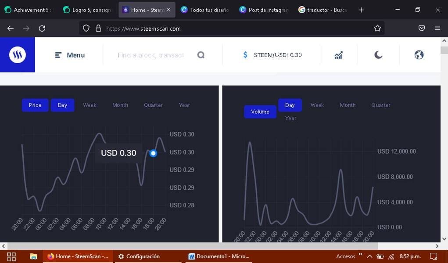This screenshot has width=448, height=263.
Task: Switch to 'Logro 5, consigna' browser tab
Action: (88, 10)
